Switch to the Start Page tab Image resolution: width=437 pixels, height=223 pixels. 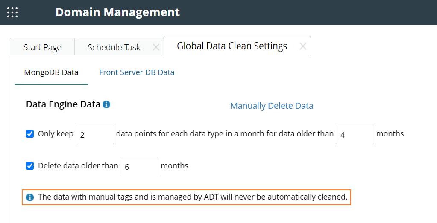42,47
